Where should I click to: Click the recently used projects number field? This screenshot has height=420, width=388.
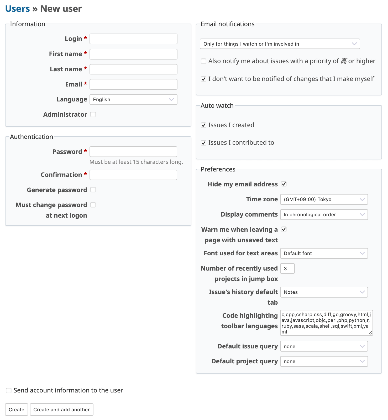pos(287,269)
